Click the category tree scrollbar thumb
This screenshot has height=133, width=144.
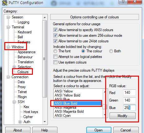coord(45,59)
